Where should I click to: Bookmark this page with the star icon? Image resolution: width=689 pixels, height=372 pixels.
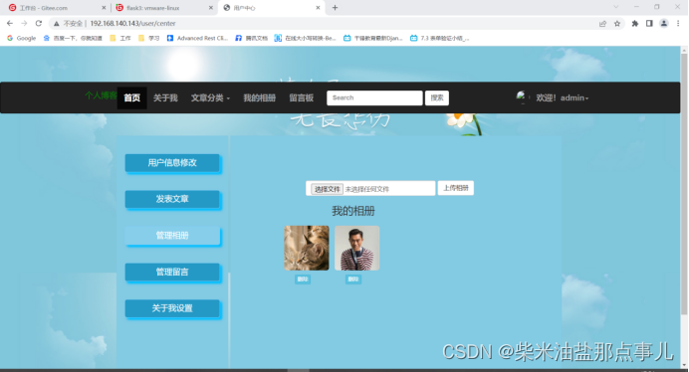(617, 24)
